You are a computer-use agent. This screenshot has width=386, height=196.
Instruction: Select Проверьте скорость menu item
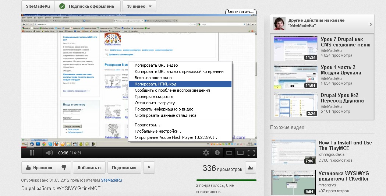coord(180,97)
